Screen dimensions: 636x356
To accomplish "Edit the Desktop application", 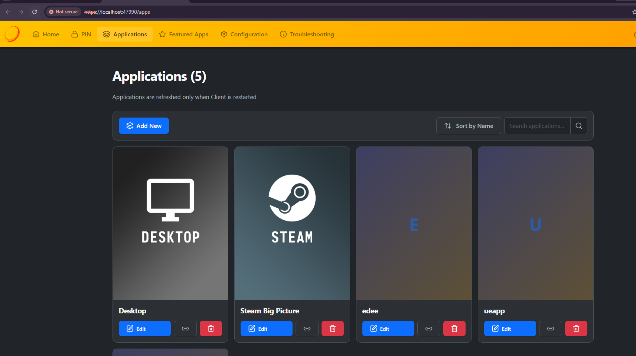I will [x=145, y=329].
